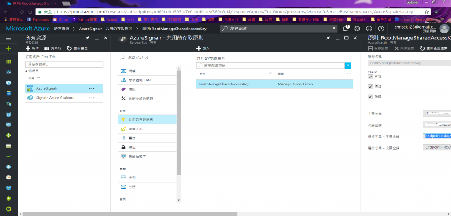Open 診斷並解決問題 menu item
Screen dimensions: 451x216
point(147,99)
